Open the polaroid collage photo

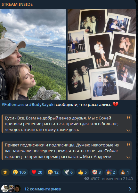click(x=101, y=54)
